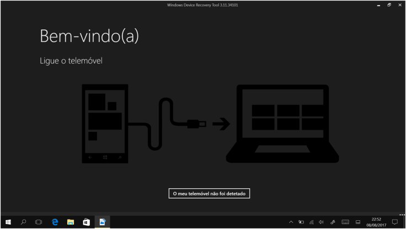Open the Wi-Fi network flyout
The width and height of the screenshot is (406, 229).
311,222
